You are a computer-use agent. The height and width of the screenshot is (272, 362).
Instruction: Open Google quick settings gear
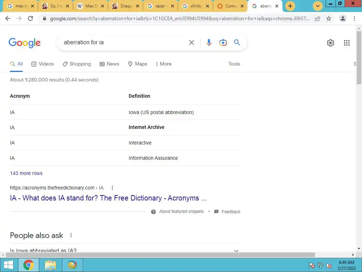(331, 43)
